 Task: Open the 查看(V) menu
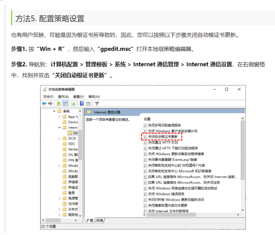79,97
